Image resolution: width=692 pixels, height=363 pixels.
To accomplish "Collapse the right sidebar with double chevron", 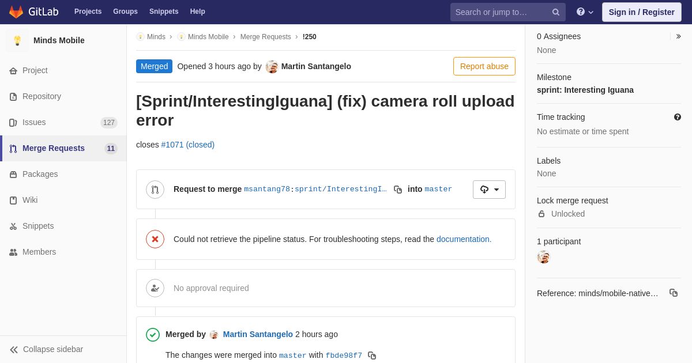I will [679, 36].
